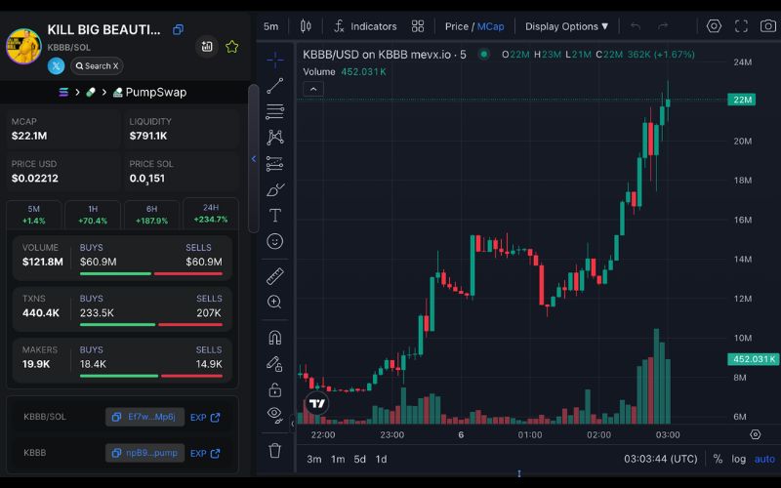Image resolution: width=781 pixels, height=488 pixels.
Task: Toggle percent scale mode
Action: click(x=718, y=459)
